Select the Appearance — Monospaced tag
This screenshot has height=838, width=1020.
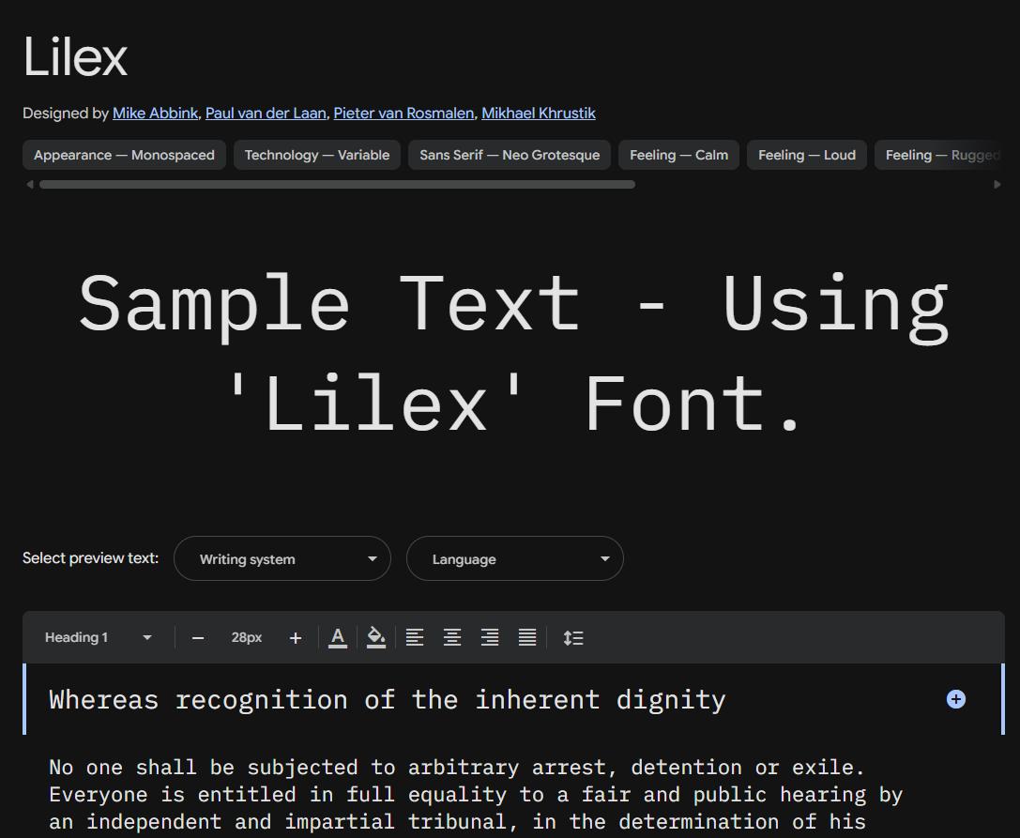click(124, 155)
